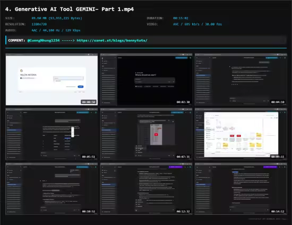
Task: Click the 'RESOLUTION:' label
Action: pos(15,24)
